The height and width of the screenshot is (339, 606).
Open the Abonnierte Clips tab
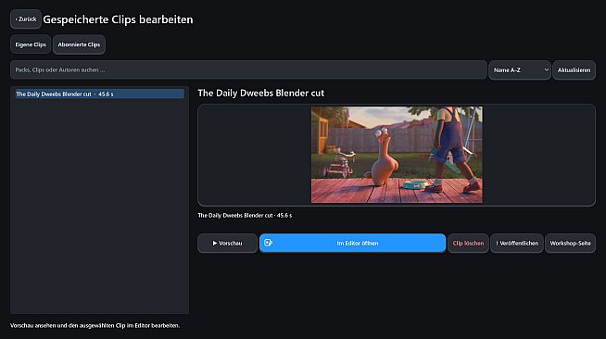click(x=79, y=44)
